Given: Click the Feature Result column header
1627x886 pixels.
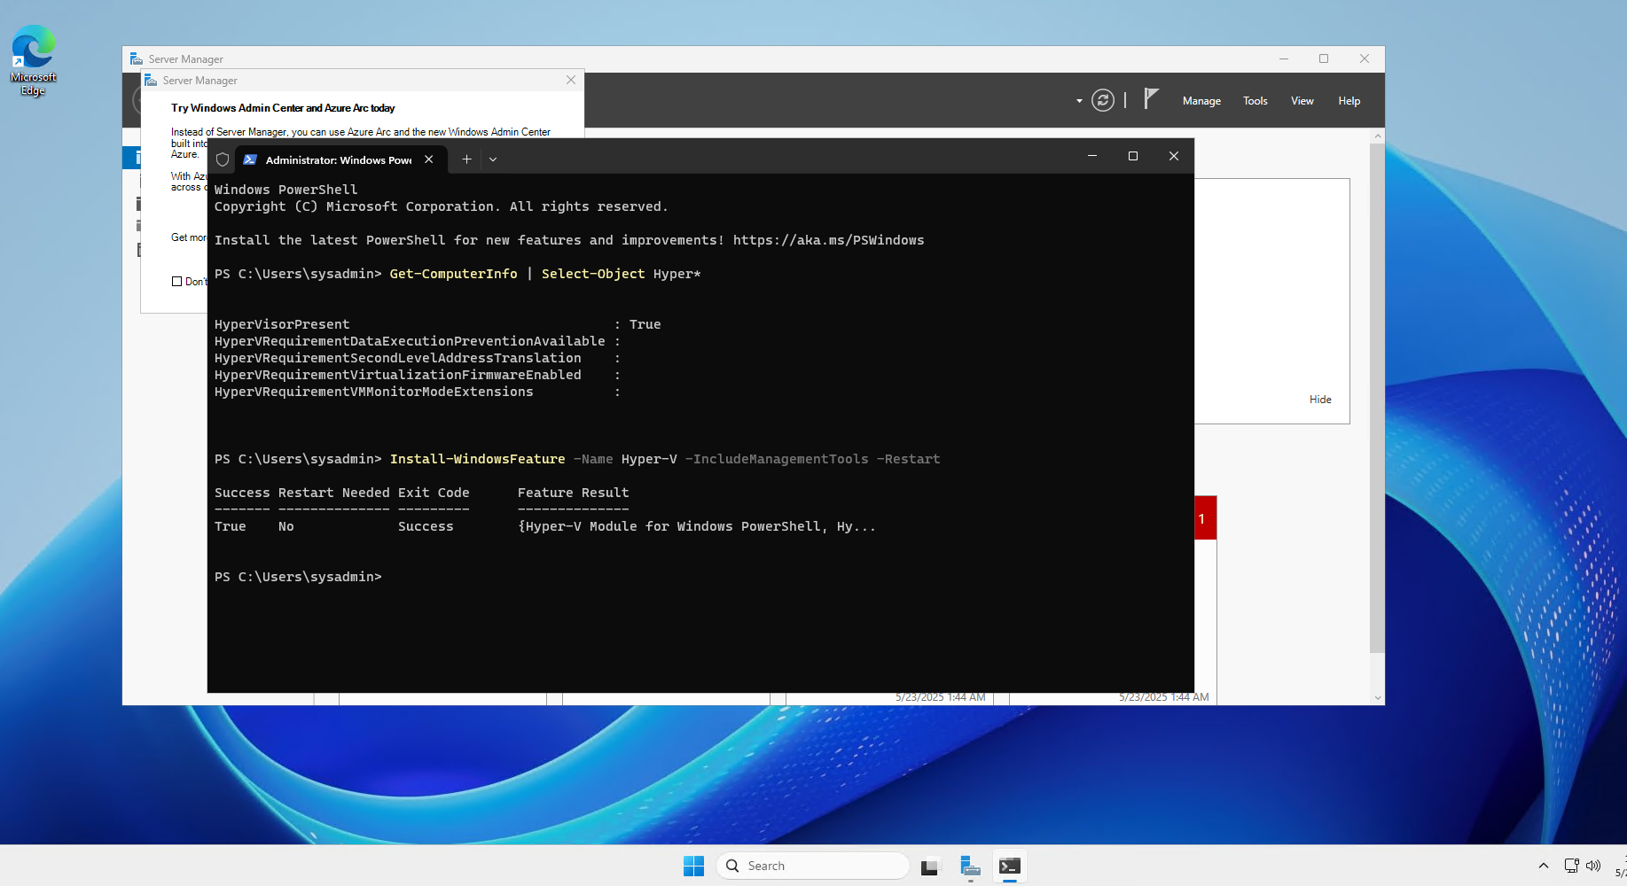Looking at the screenshot, I should [573, 493].
